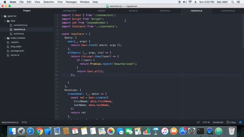Open Google Chrome in the dock
Image resolution: width=244 pixels, height=137 pixels.
[x=39, y=131]
